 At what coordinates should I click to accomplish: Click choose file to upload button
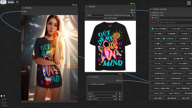[110, 18]
